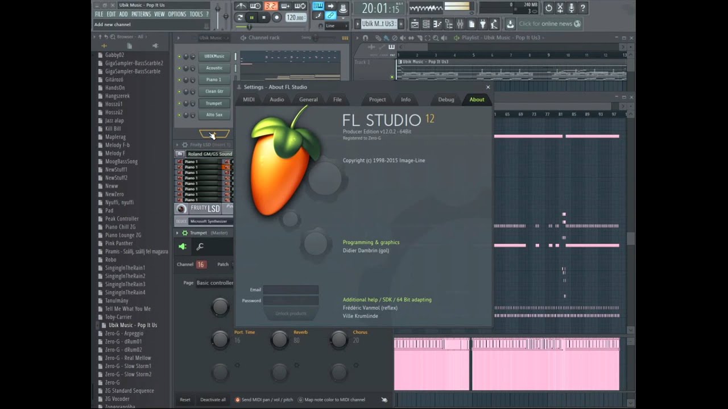Screen dimensions: 728x409
Task: Open the playlist view icon
Action: (x=415, y=24)
